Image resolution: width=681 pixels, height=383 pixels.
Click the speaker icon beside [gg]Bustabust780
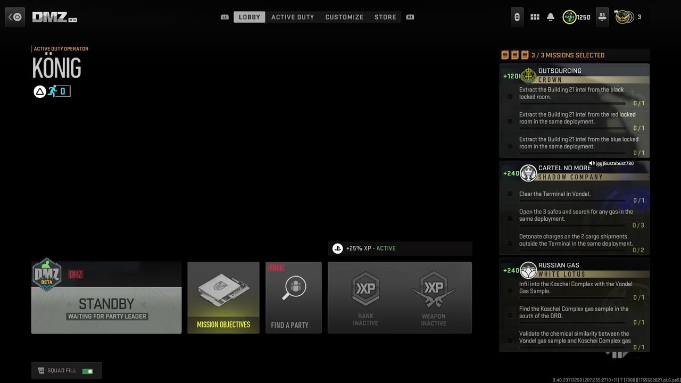click(592, 163)
